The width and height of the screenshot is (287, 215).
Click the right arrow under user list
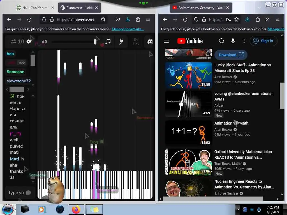coord(28,89)
